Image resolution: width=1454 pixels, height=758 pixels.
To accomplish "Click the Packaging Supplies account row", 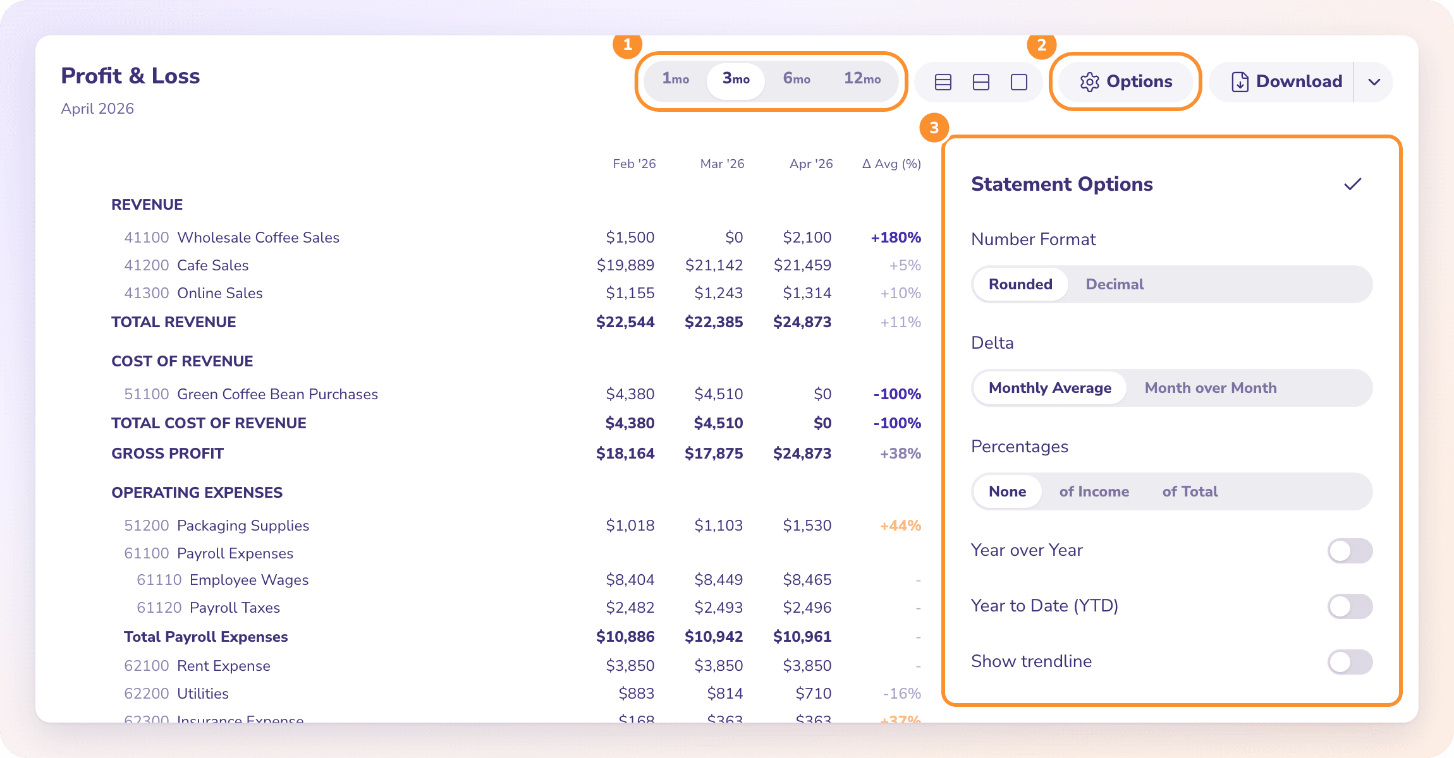I will point(522,526).
